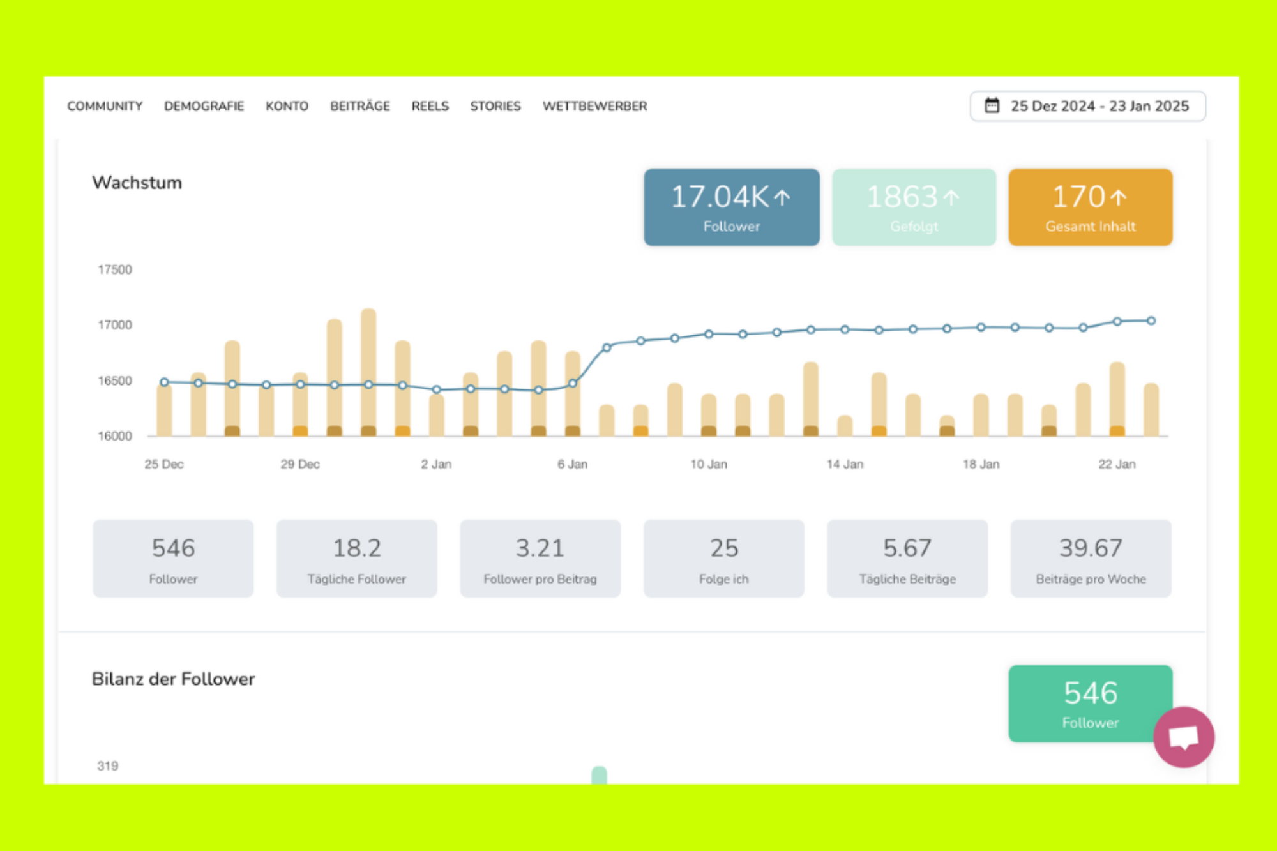Screen dimensions: 1277x851
Task: Select the 18.2 Tägliche Follower card
Action: pos(356,559)
